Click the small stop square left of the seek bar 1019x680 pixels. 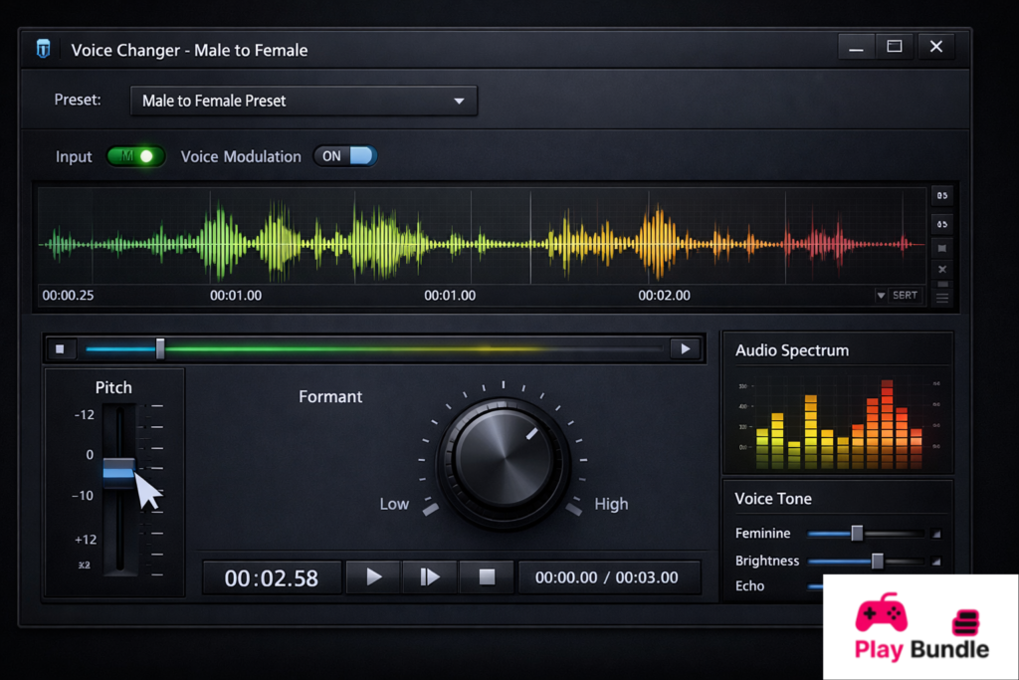[x=60, y=348]
